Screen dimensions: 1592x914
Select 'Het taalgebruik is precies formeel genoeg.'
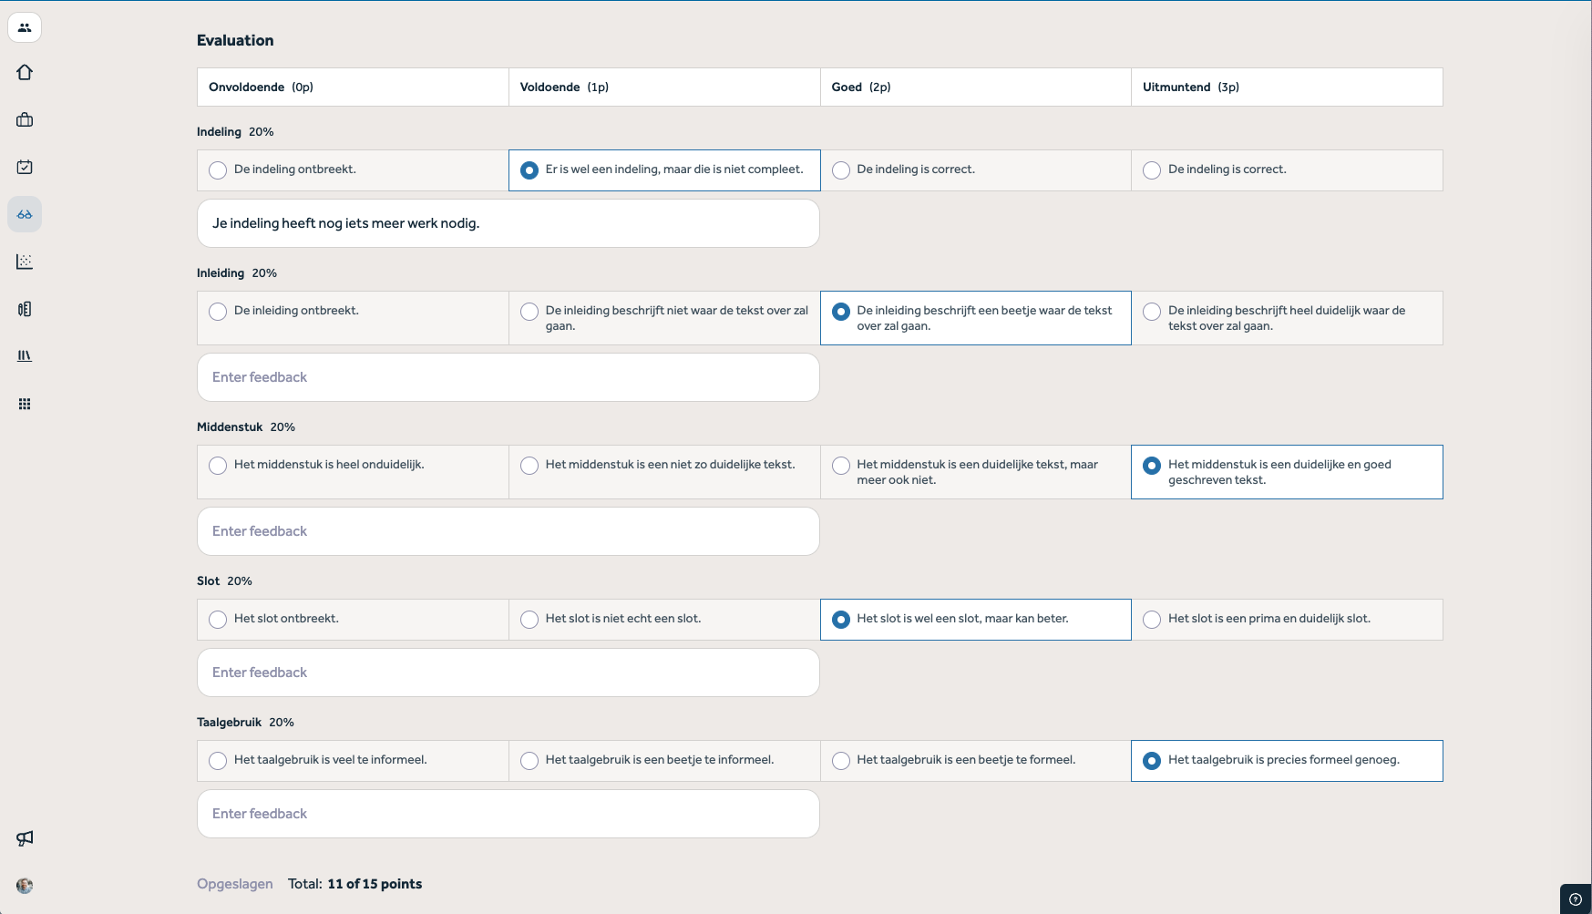pyautogui.click(x=1287, y=761)
